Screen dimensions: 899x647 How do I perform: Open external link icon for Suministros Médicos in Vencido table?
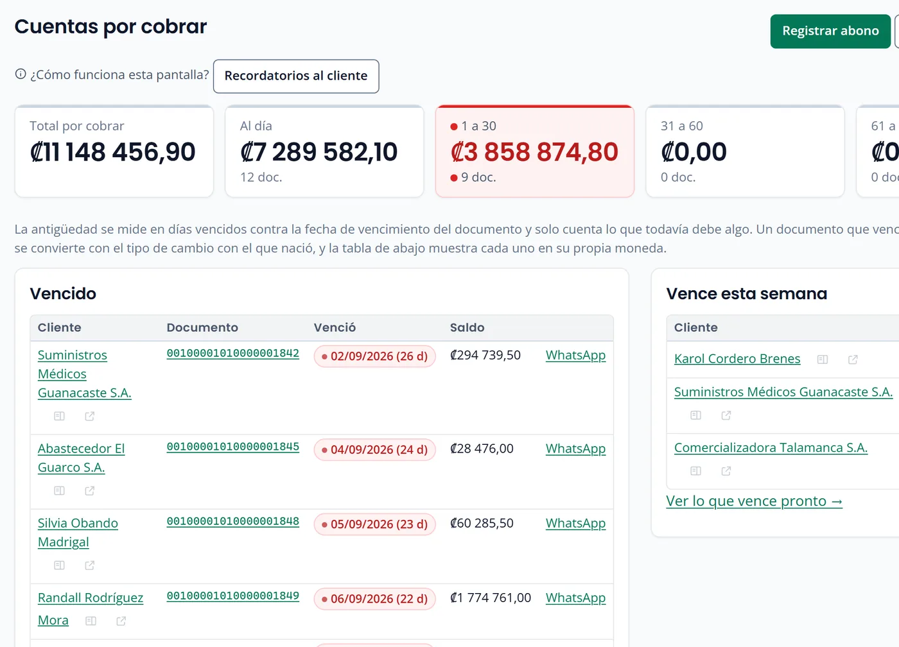click(90, 416)
